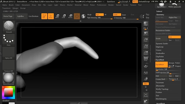Click the padlock icon in title bar
Screen dimensions: 185x104
[170, 2]
